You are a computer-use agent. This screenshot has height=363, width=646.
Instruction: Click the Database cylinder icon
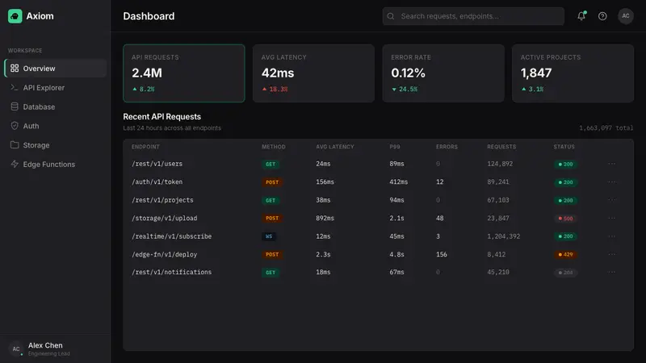[x=15, y=106]
